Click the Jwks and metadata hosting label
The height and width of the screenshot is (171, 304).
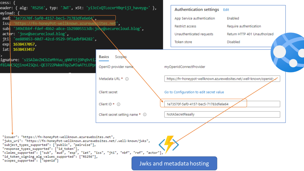(174, 164)
